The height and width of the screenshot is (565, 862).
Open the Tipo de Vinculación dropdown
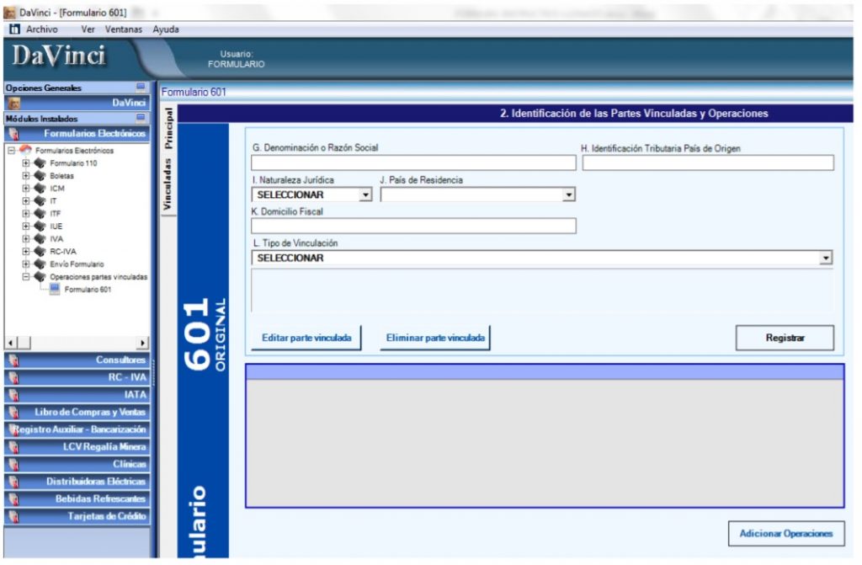click(x=826, y=259)
